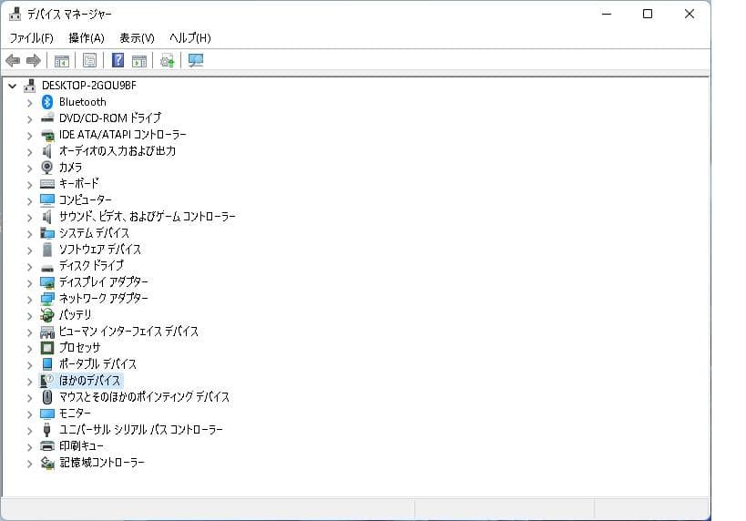Image resolution: width=746 pixels, height=521 pixels.
Task: Click the コンピューター monitor icon
Action: coord(47,199)
